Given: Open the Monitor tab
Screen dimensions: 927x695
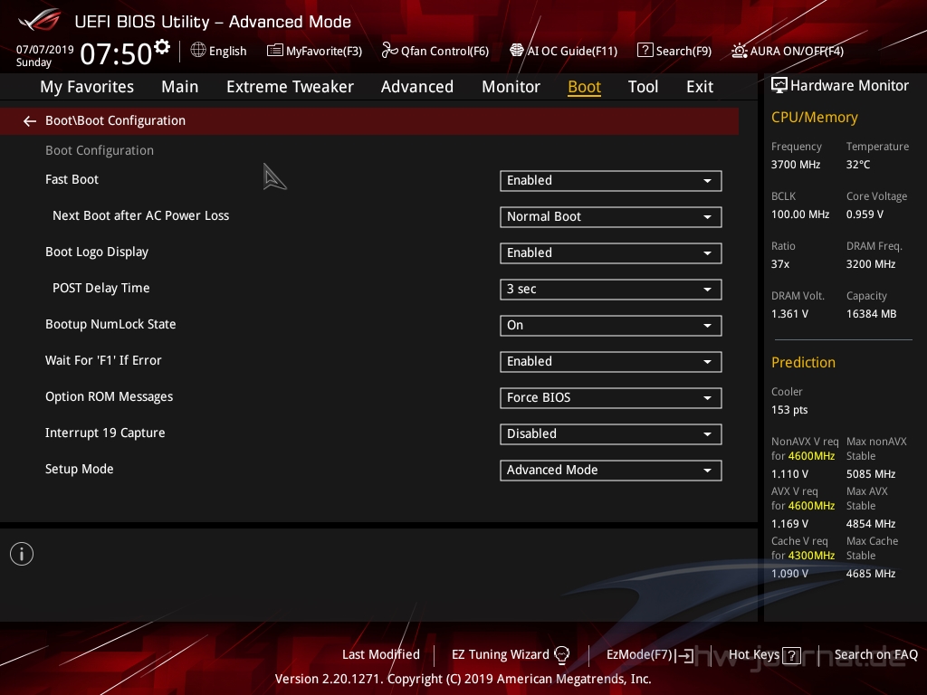Looking at the screenshot, I should [x=511, y=87].
